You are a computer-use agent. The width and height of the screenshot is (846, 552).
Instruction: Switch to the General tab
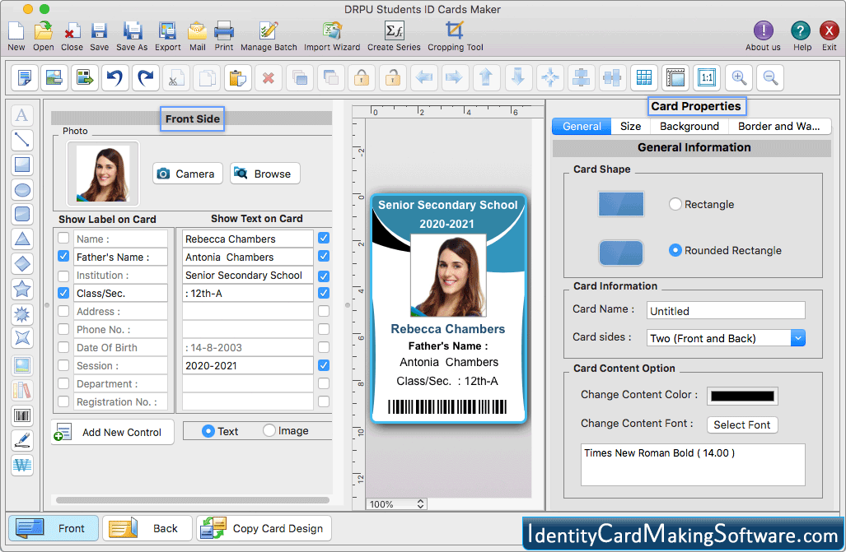582,126
